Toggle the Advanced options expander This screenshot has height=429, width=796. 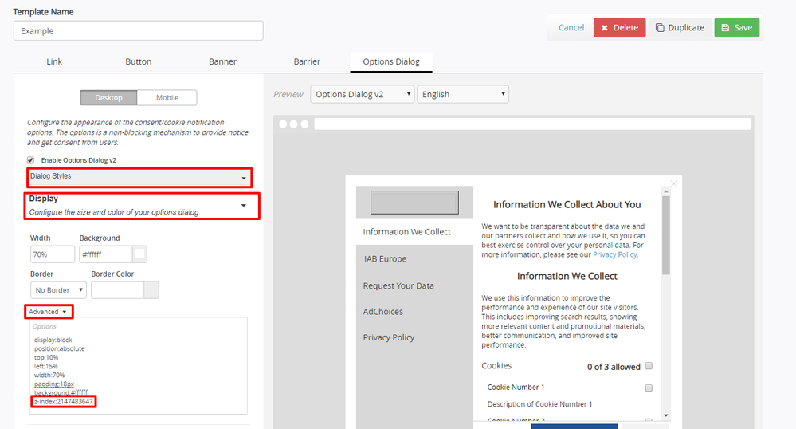(x=49, y=312)
